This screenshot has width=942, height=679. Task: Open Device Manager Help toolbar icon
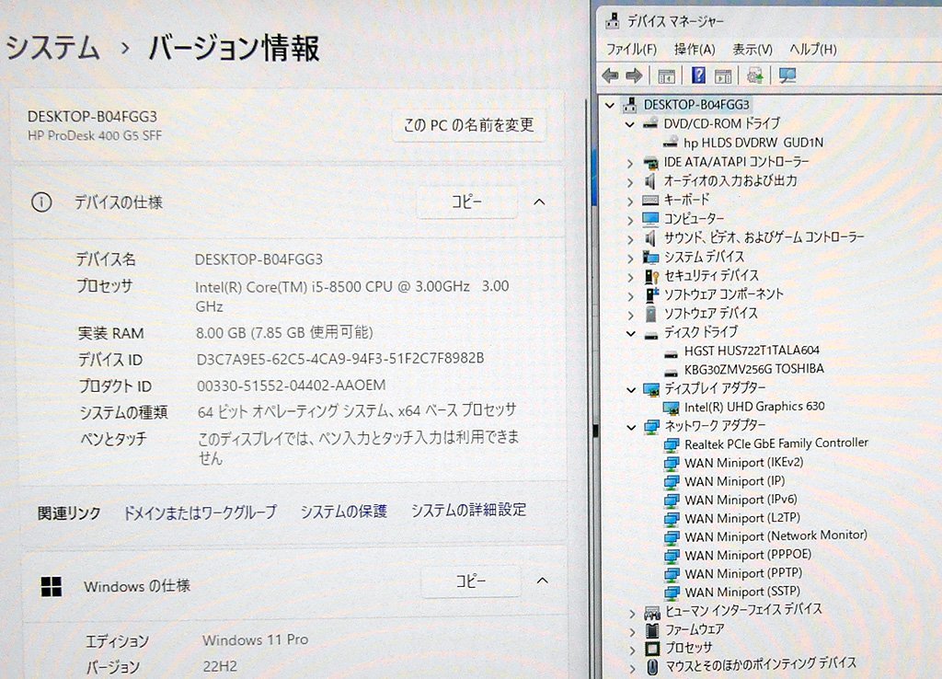[x=698, y=75]
